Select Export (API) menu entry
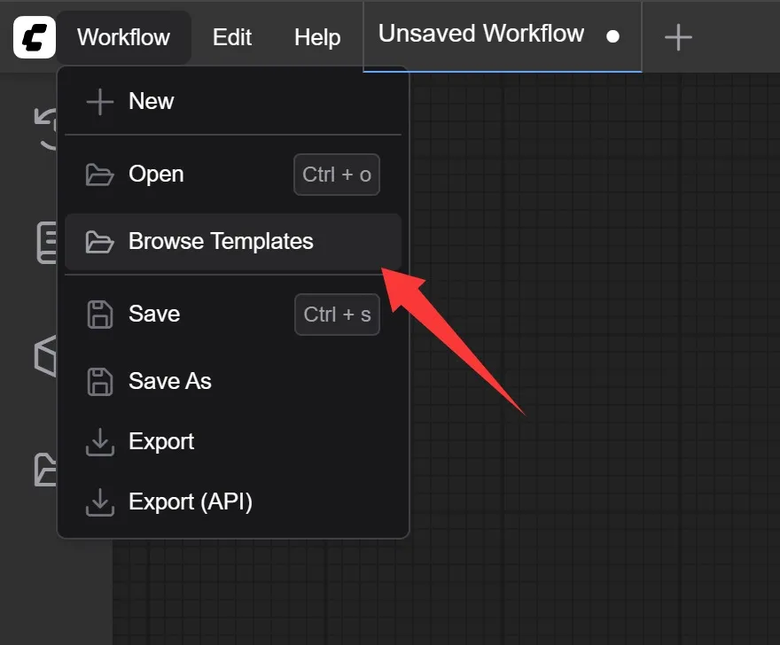This screenshot has width=780, height=645. [233, 501]
